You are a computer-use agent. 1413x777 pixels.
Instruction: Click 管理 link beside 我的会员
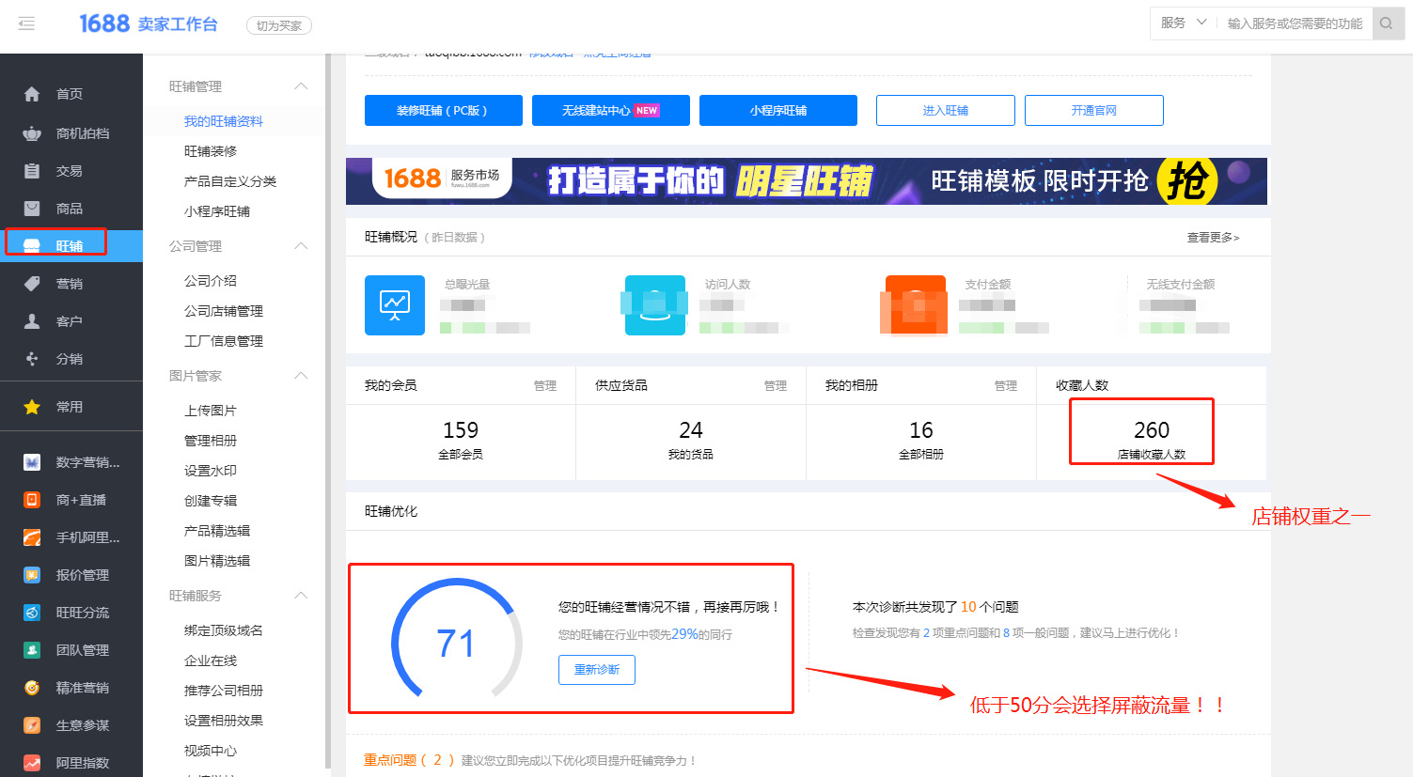[x=545, y=385]
